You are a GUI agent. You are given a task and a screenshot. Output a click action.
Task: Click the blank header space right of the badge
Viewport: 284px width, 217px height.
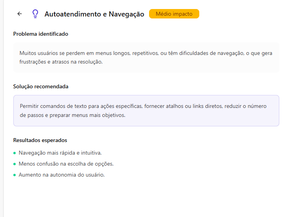click(x=239, y=14)
